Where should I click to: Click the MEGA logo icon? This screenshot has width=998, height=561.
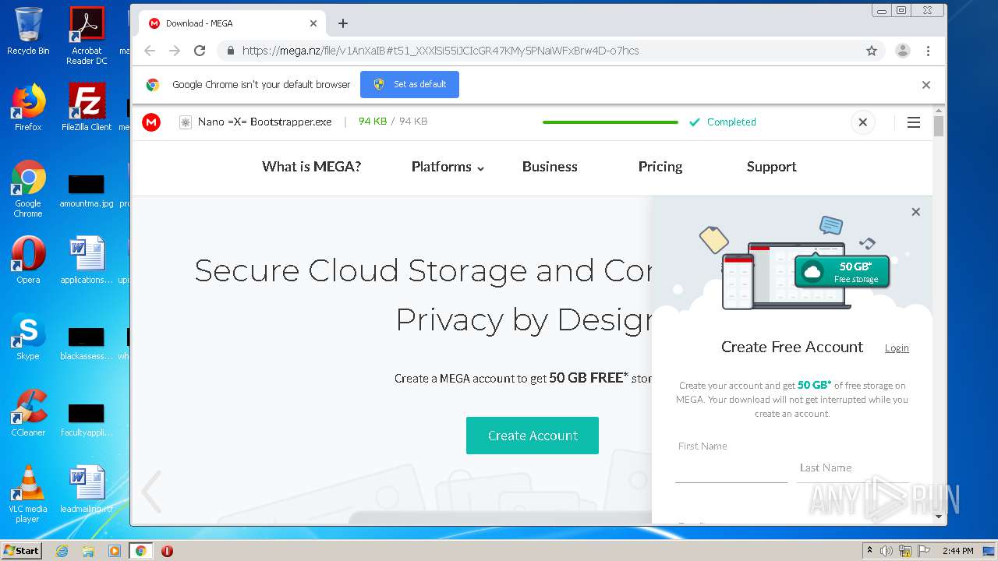pyautogui.click(x=151, y=122)
